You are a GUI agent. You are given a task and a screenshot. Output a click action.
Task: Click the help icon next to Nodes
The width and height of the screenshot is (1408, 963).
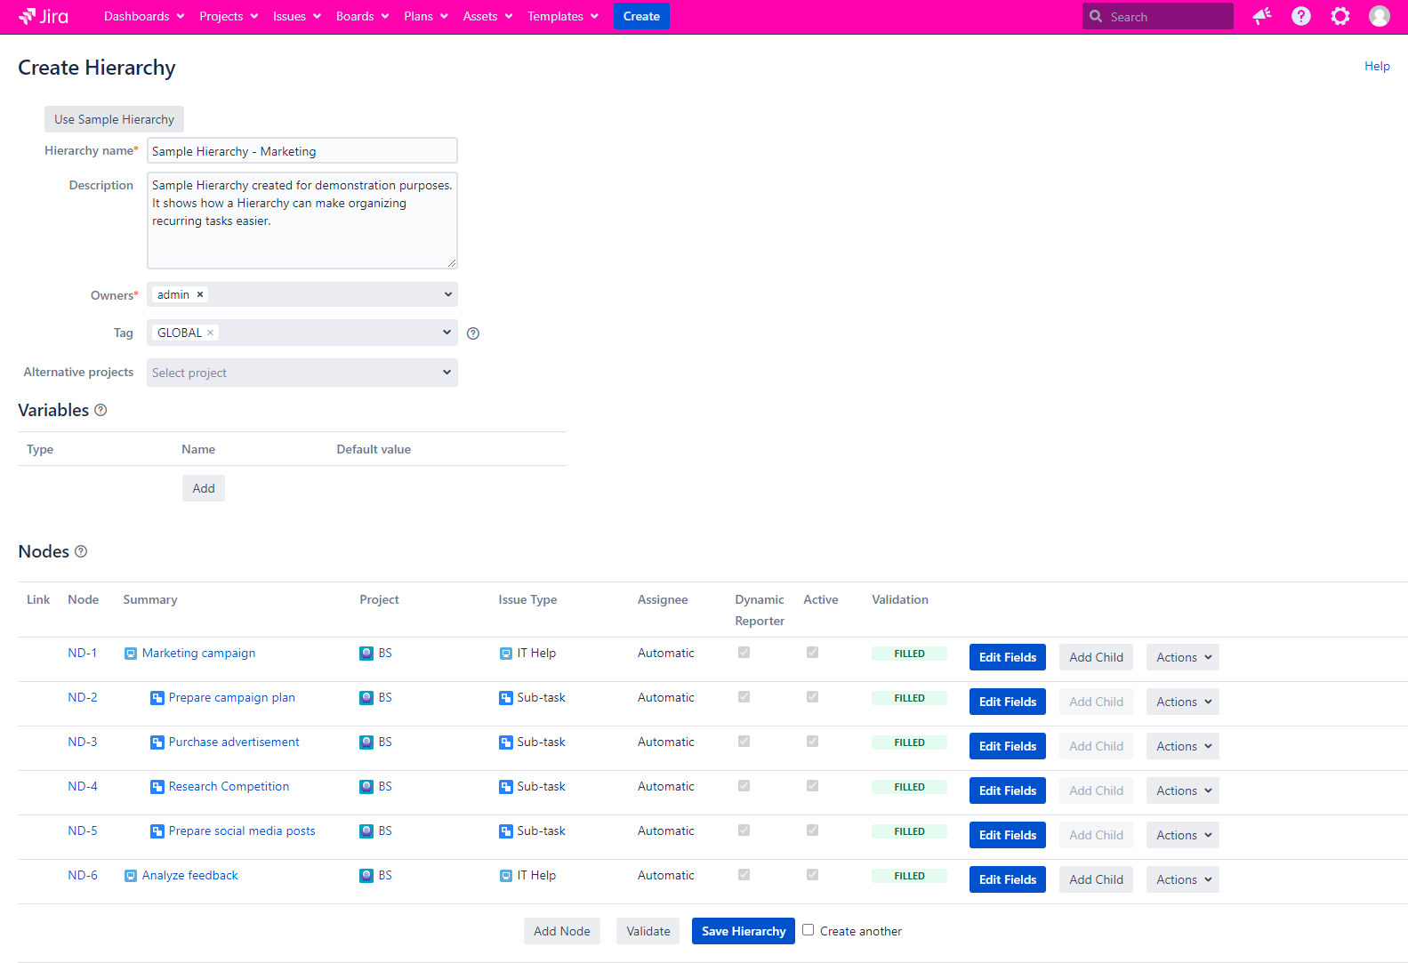[x=81, y=551]
